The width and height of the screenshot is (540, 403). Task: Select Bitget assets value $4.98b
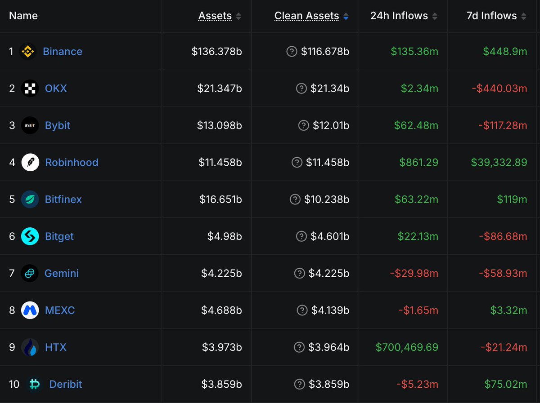pyautogui.click(x=225, y=236)
